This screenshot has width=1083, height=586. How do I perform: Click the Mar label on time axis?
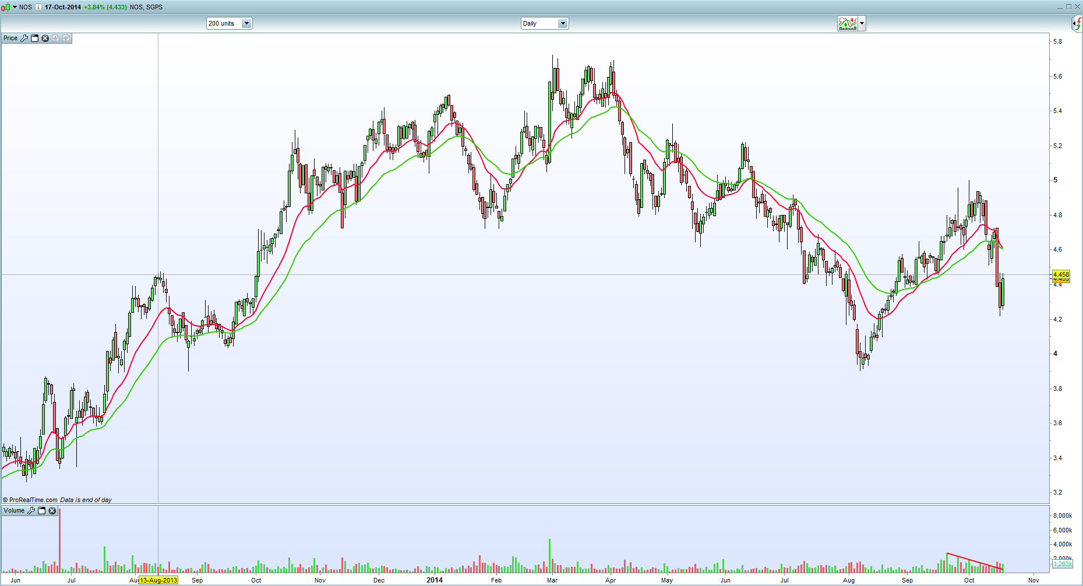coord(552,580)
